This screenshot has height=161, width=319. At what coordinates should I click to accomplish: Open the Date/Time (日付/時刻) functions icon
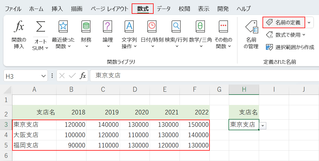[152, 27]
